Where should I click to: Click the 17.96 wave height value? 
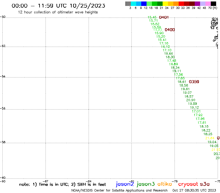(200, 119)
